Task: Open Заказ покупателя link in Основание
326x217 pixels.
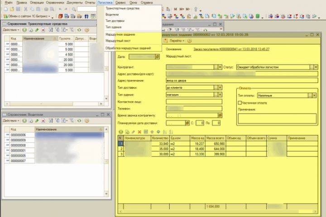Action: coord(231,49)
